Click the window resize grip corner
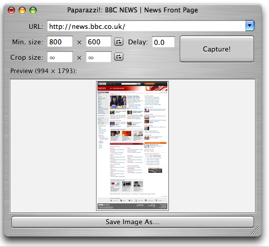Viewport: 269px width, 247px height. 255,230
